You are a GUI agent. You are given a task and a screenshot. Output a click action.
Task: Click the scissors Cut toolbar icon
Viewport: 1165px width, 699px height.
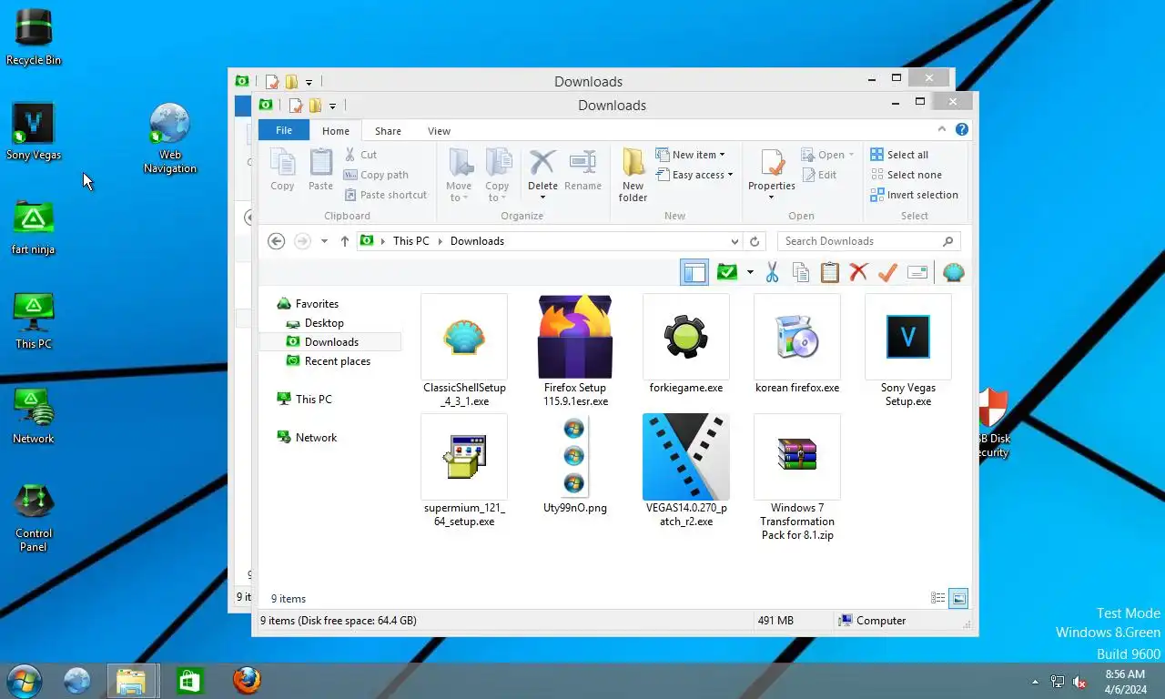773,272
